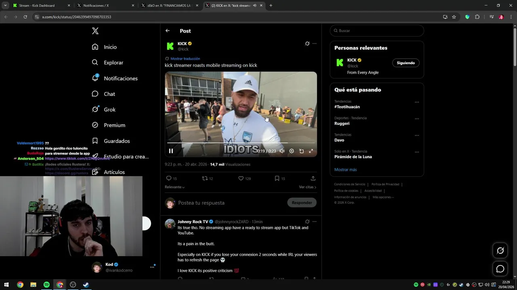The image size is (517, 290).
Task: Click the Responder button
Action: tap(302, 203)
